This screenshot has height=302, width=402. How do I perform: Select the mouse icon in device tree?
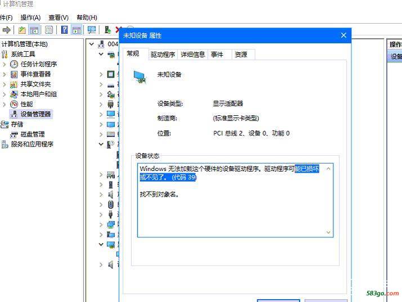pyautogui.click(x=110, y=204)
